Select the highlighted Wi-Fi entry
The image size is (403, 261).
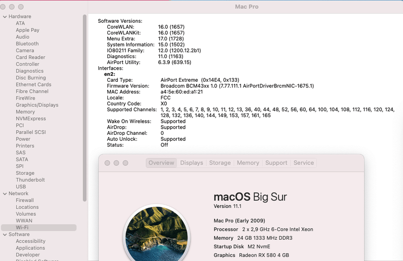point(39,228)
